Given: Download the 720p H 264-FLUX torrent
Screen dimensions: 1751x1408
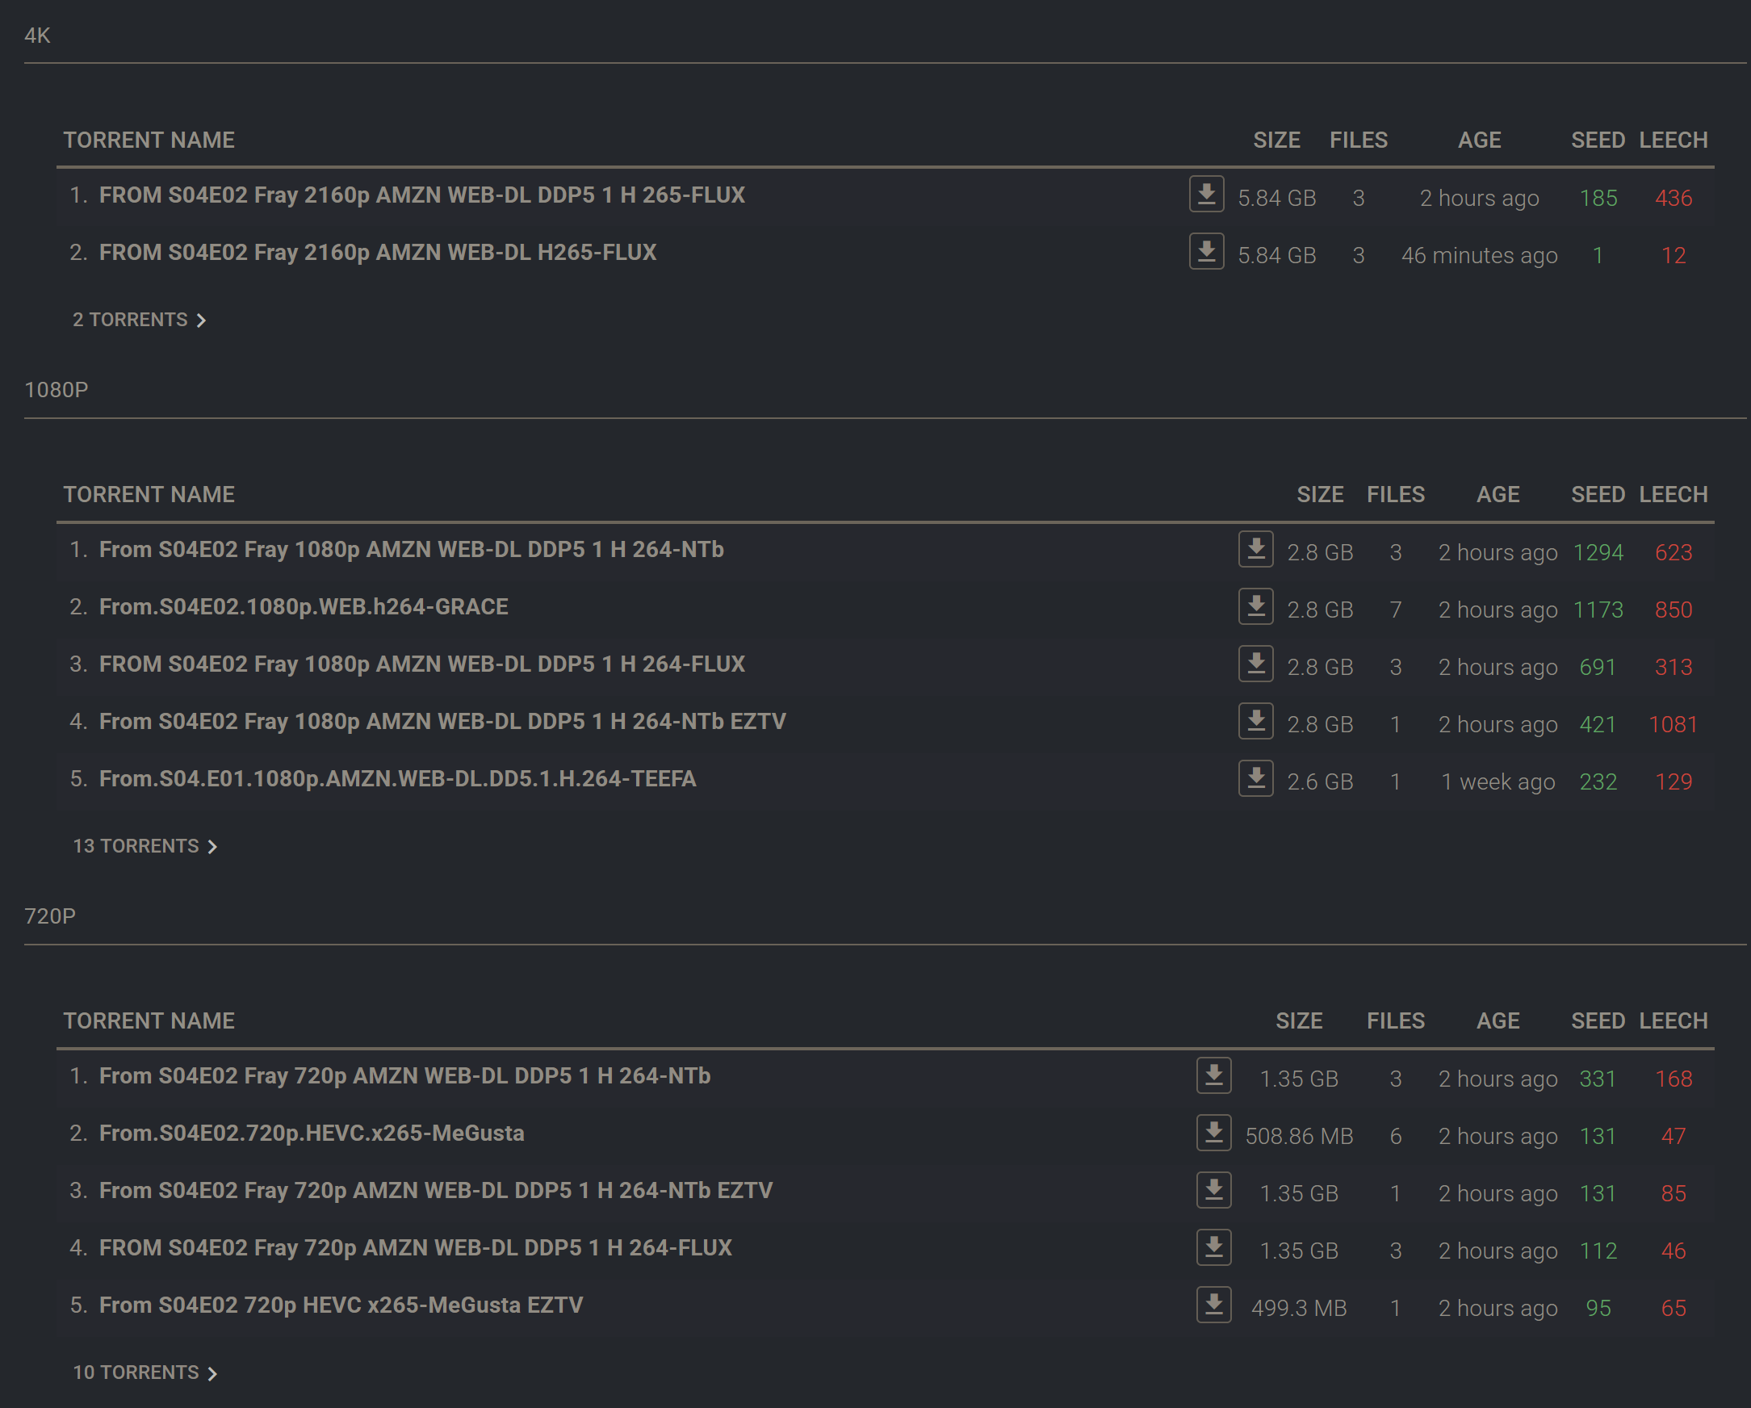Looking at the screenshot, I should point(1213,1248).
